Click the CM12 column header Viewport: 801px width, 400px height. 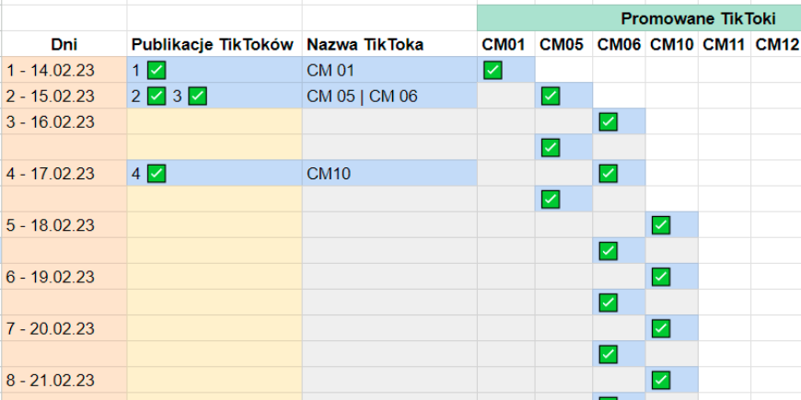[777, 44]
